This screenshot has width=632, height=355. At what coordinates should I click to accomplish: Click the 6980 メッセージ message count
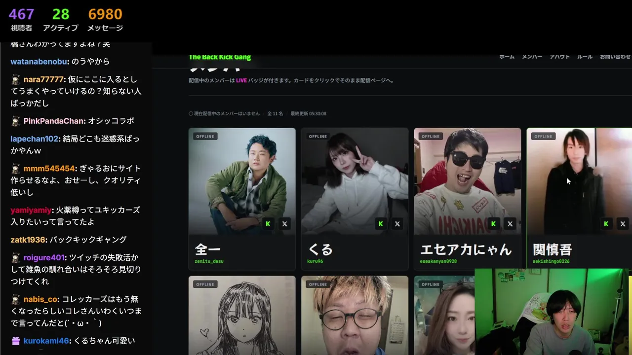tap(105, 20)
